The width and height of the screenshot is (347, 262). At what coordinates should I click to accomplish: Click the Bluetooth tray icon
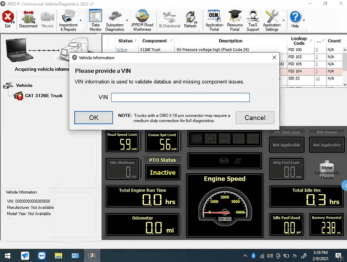(253, 256)
